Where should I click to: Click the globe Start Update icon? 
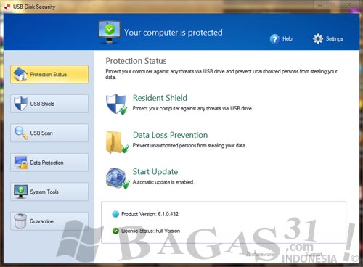(x=118, y=178)
